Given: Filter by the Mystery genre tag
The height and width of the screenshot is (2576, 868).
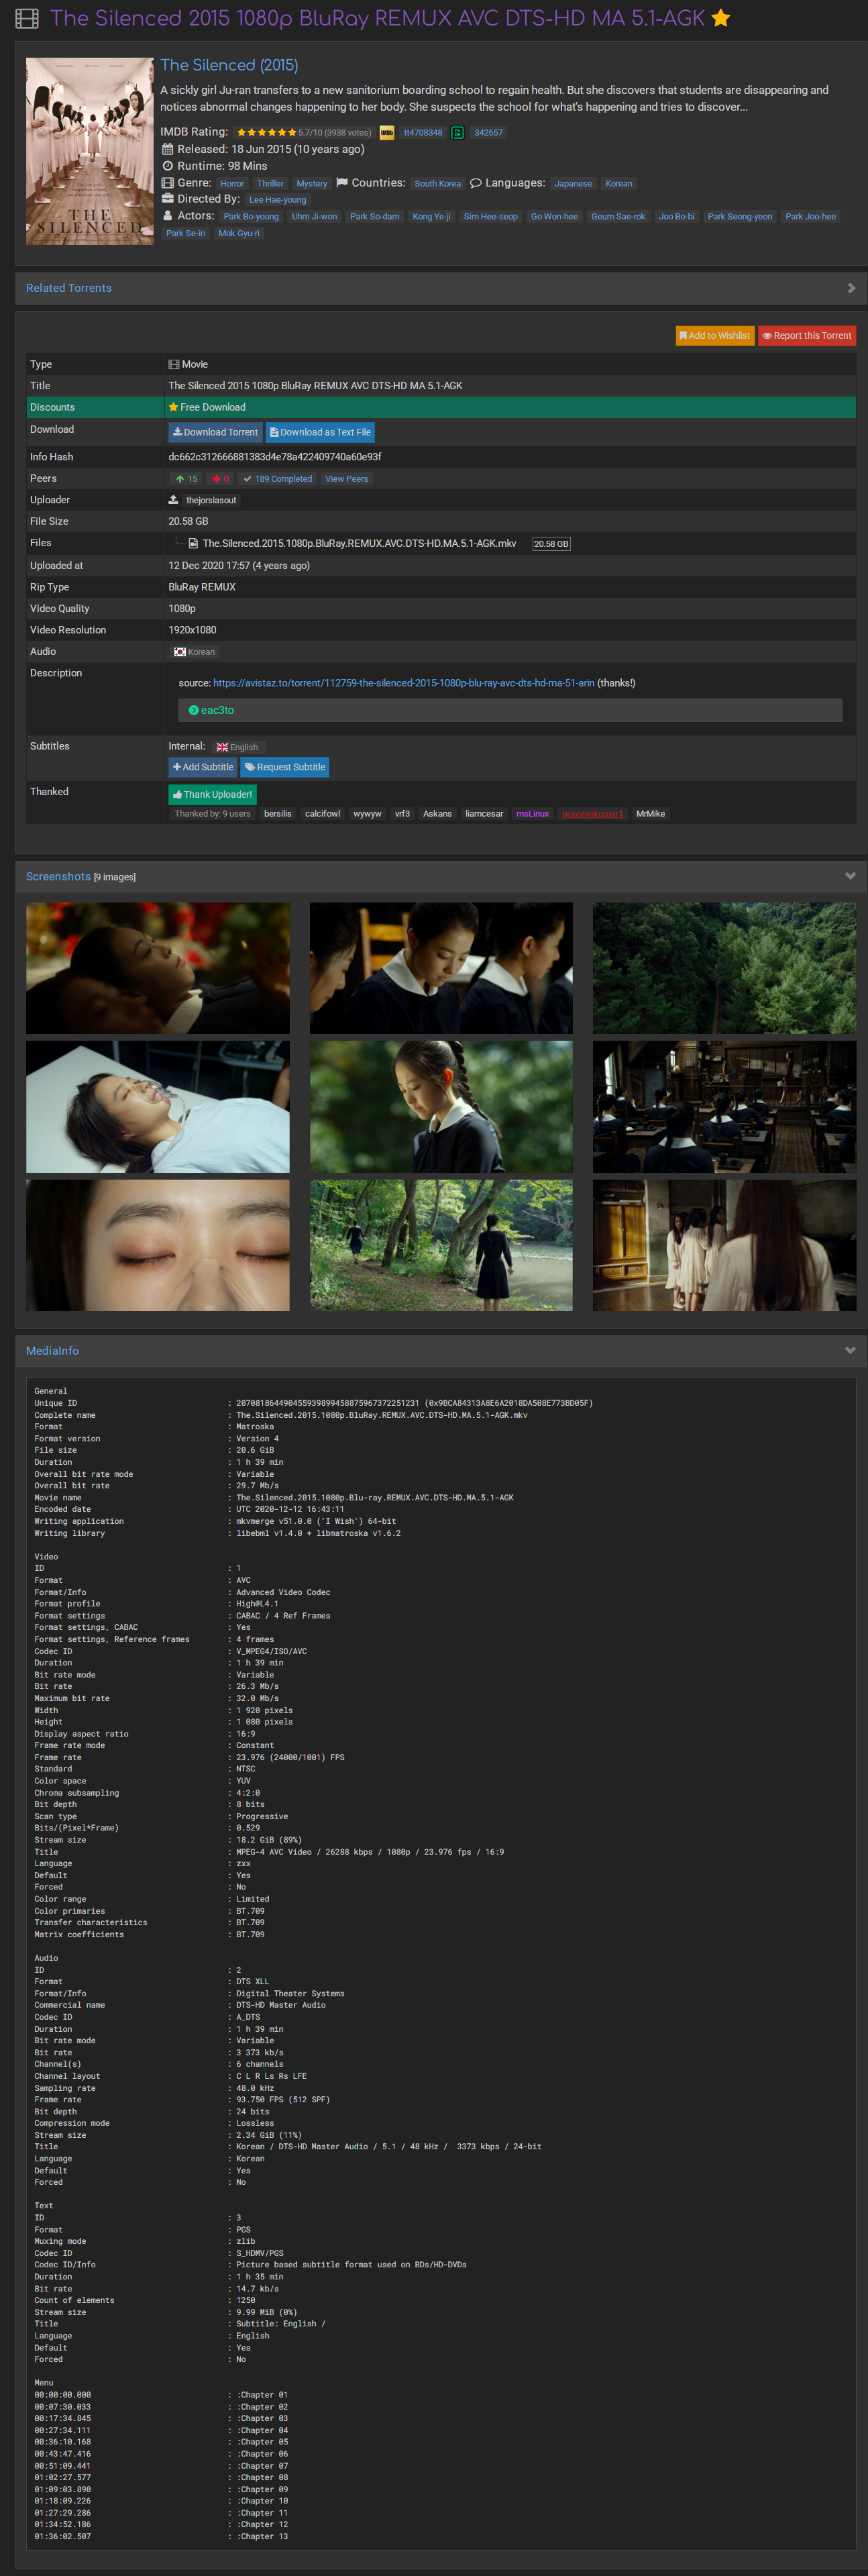Looking at the screenshot, I should (312, 184).
